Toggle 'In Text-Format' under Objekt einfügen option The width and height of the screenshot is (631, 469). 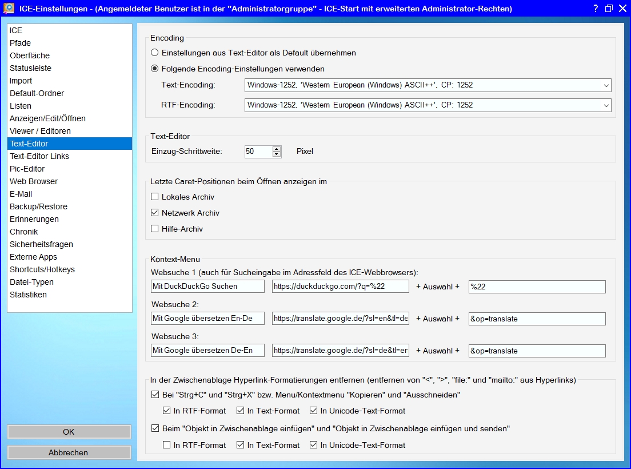coord(240,445)
